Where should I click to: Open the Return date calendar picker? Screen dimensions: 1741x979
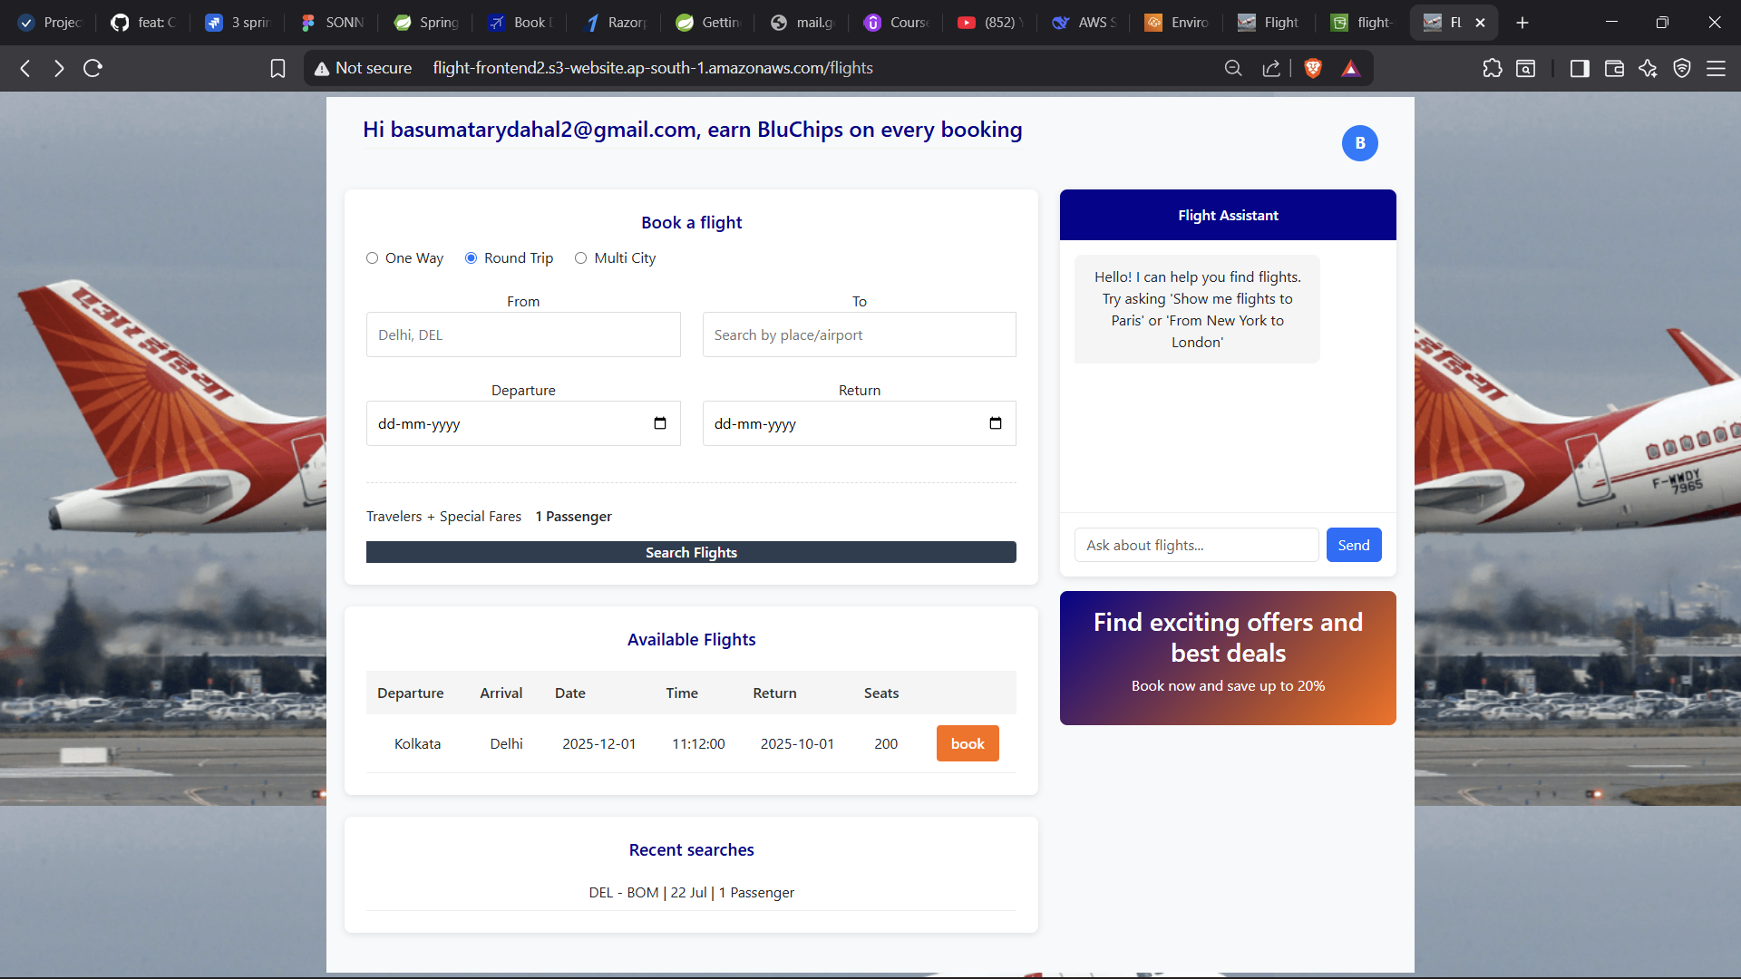tap(996, 423)
